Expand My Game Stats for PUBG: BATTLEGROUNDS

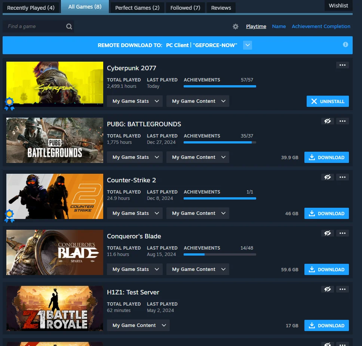pyautogui.click(x=135, y=157)
